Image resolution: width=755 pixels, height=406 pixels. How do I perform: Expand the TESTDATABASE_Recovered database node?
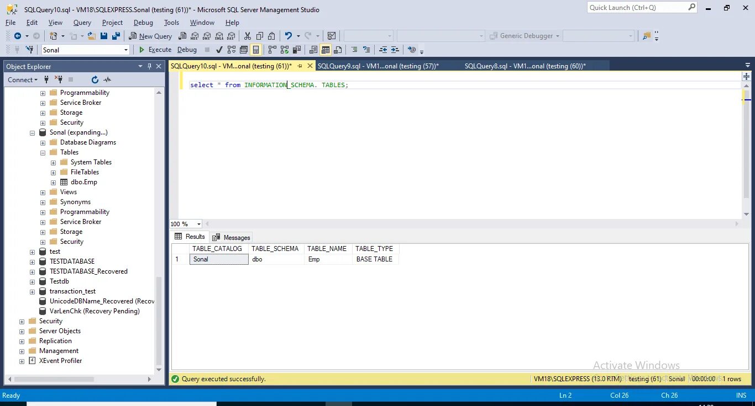click(33, 271)
